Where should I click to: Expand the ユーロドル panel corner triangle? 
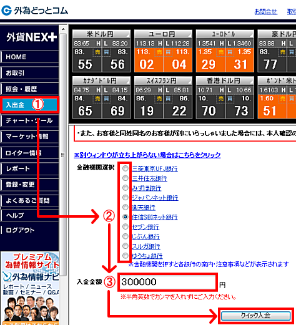coord(251,36)
